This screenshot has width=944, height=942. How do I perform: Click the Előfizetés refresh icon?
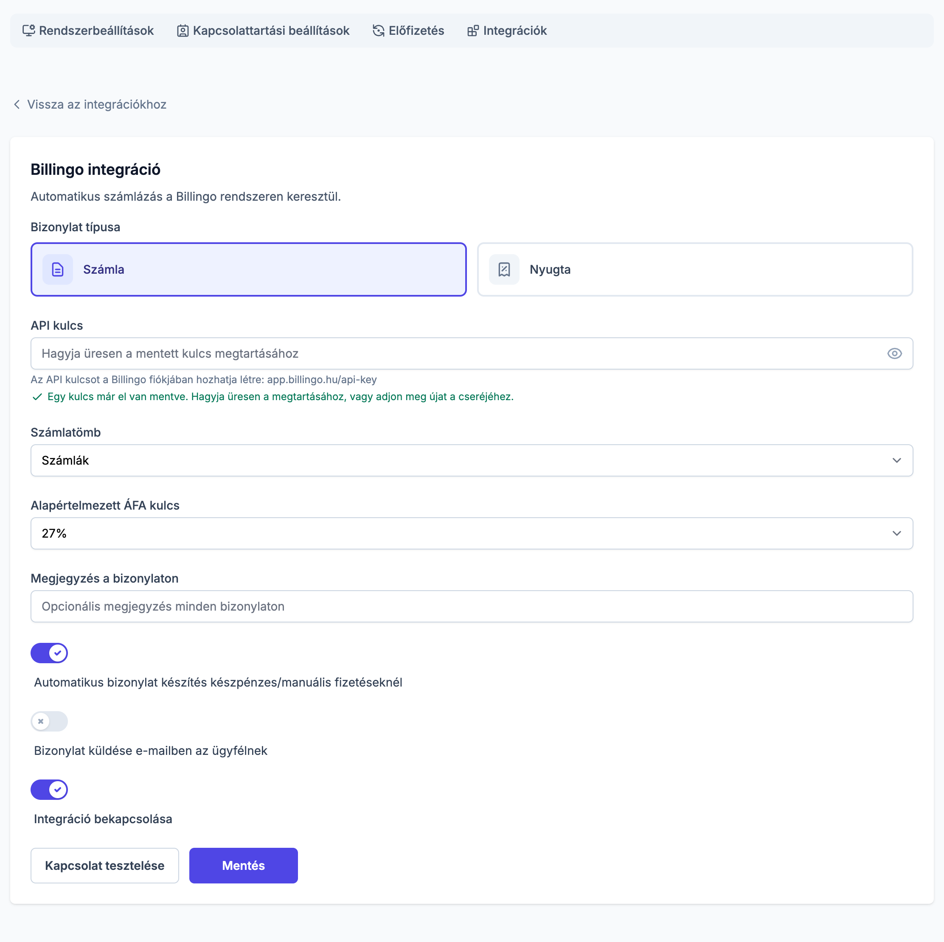(379, 31)
